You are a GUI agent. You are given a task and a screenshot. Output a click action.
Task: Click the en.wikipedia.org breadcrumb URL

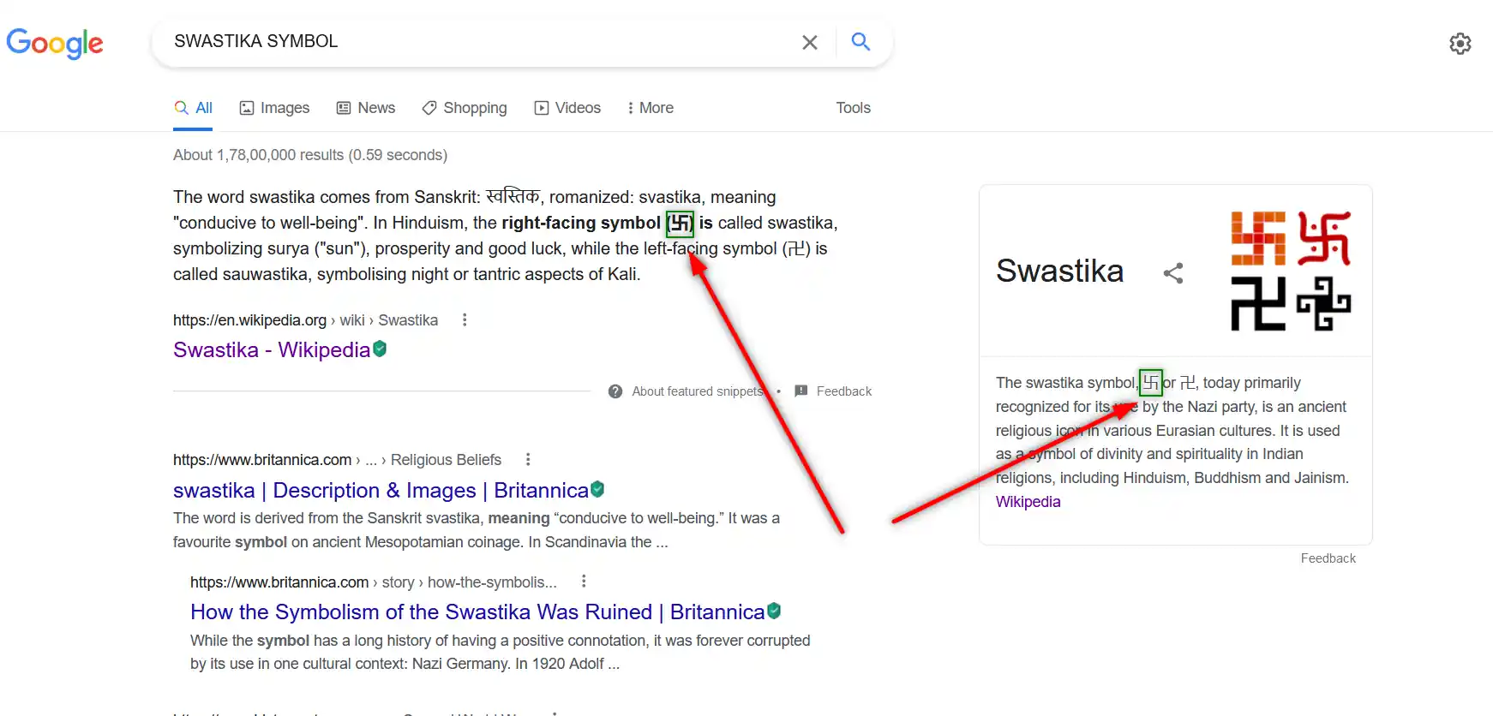point(305,320)
